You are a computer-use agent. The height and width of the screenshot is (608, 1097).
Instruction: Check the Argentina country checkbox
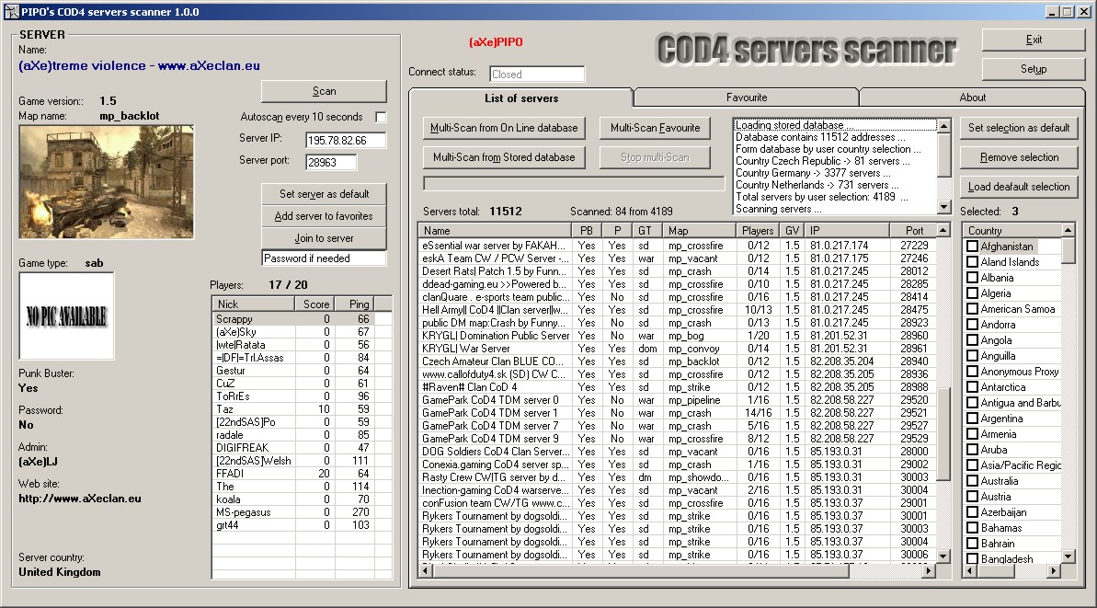pyautogui.click(x=972, y=419)
